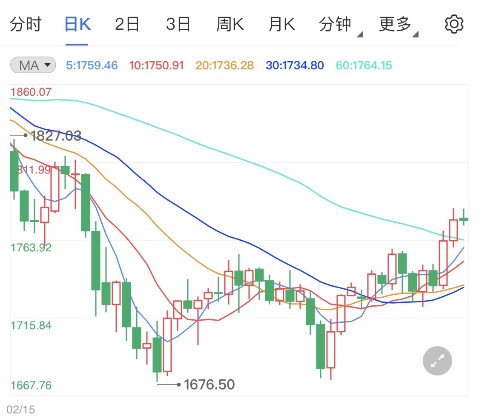Click the axis label 1667.76

click(x=31, y=385)
